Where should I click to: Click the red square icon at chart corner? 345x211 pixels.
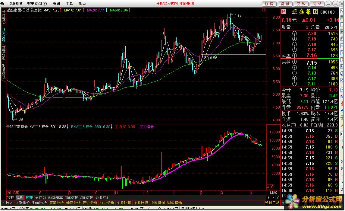coord(264,10)
